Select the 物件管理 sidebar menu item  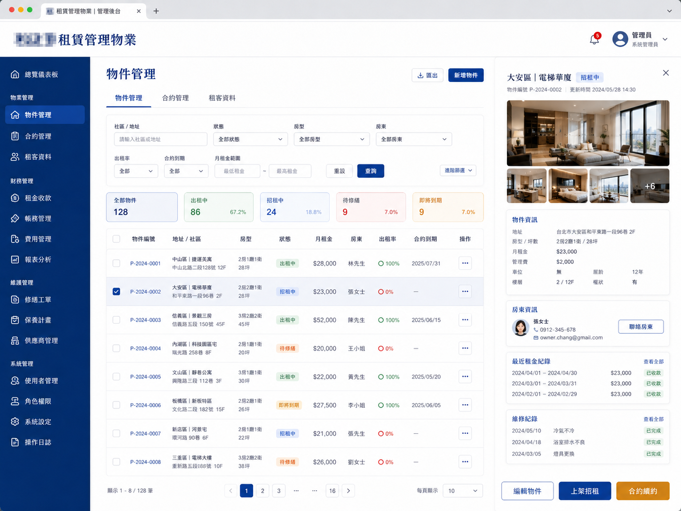pos(45,115)
